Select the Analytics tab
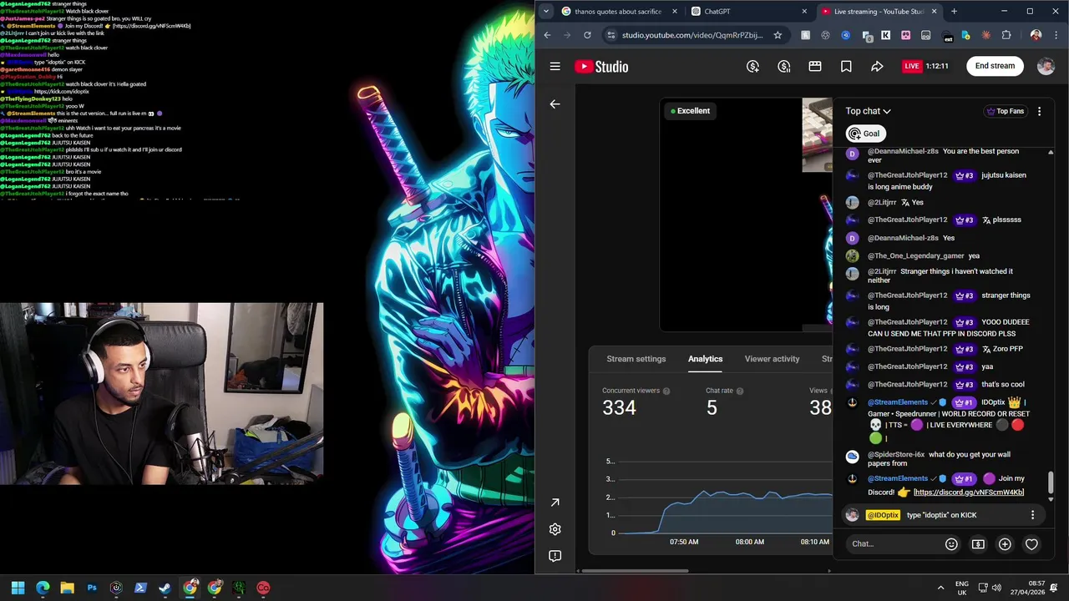This screenshot has height=601, width=1069. (x=705, y=359)
